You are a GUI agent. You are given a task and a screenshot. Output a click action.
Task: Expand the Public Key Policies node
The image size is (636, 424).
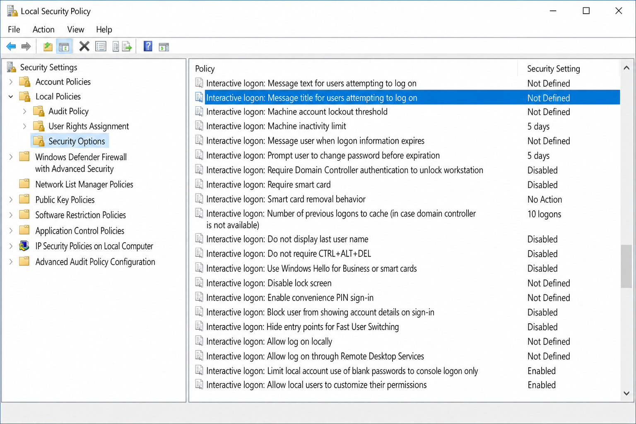pos(11,200)
